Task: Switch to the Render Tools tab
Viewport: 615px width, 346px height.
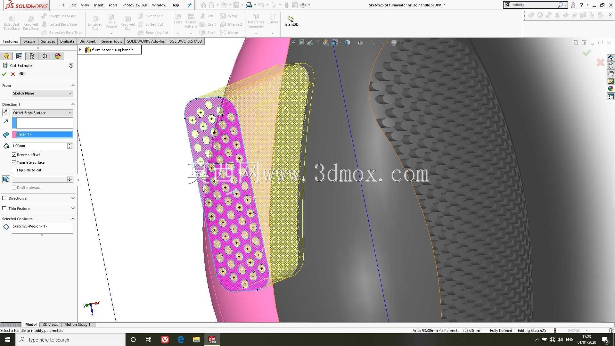Action: pos(111,41)
